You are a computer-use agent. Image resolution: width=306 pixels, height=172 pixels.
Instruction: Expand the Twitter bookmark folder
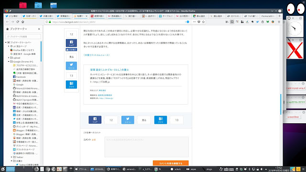point(11,157)
